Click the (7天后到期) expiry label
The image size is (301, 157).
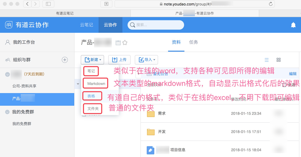(x=34, y=74)
